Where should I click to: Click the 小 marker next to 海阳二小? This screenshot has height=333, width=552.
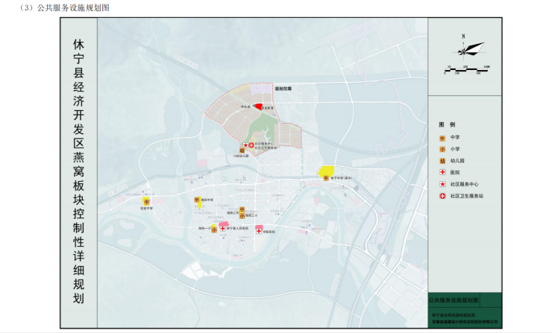[242, 216]
